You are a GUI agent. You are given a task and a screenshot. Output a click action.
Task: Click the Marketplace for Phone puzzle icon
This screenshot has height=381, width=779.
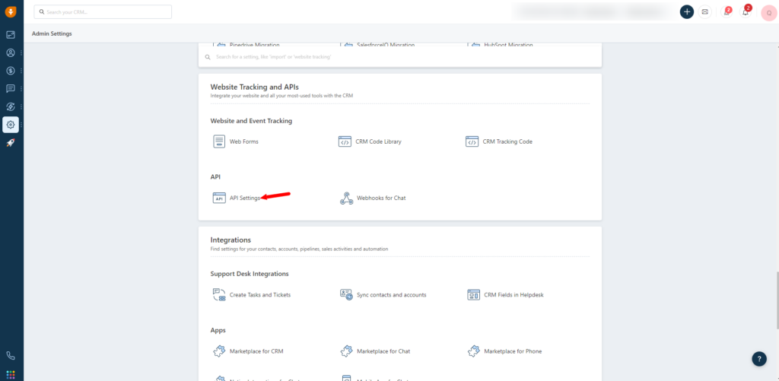pos(473,351)
